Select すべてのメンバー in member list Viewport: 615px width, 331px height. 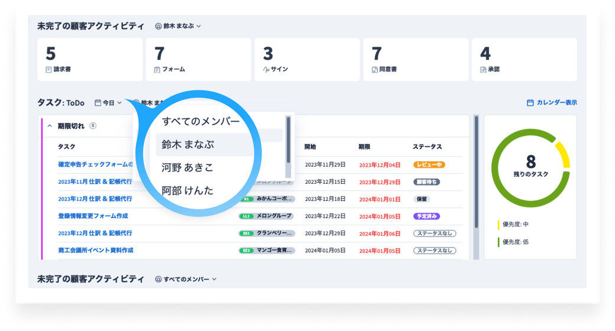201,121
